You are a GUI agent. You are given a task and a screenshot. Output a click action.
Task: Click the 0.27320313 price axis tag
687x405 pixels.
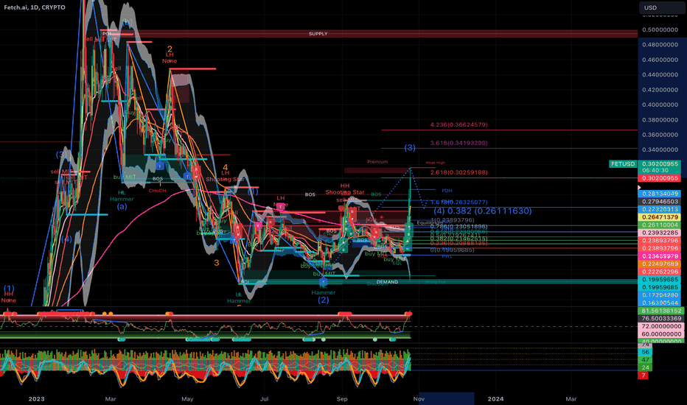(x=660, y=209)
